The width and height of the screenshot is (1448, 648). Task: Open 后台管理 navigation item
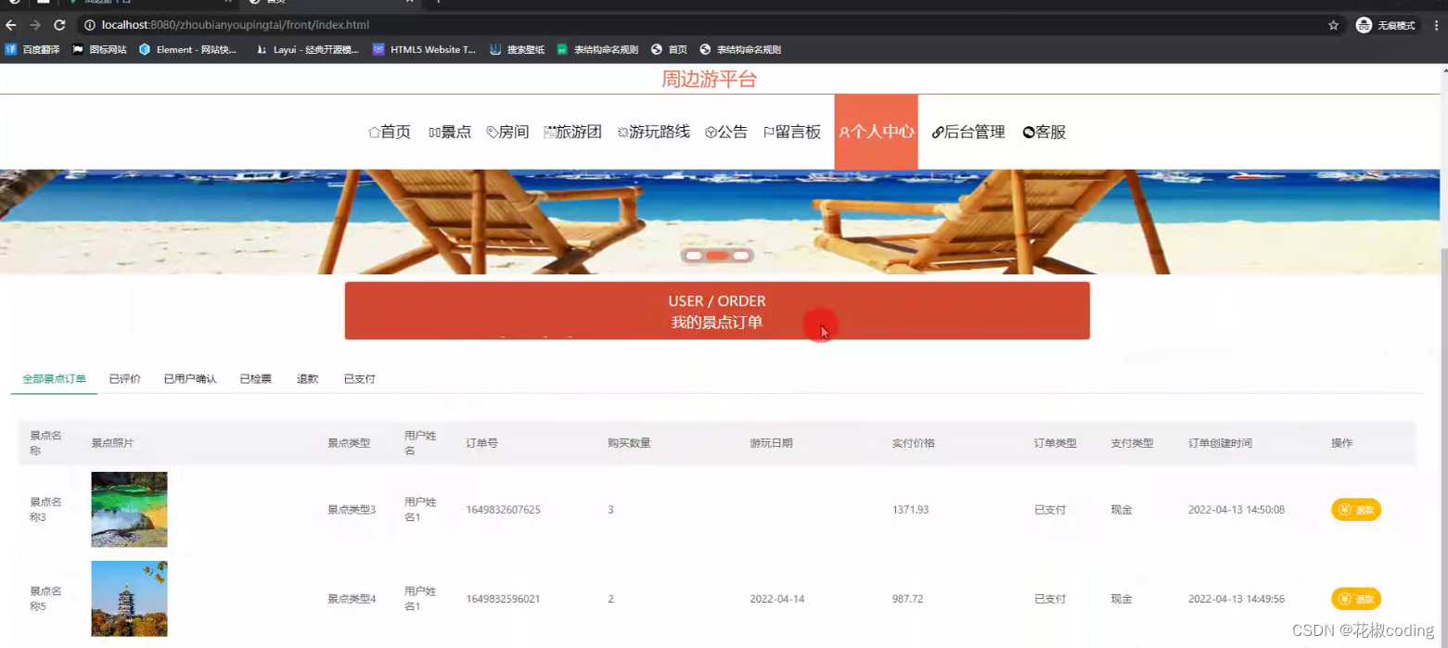tap(968, 132)
